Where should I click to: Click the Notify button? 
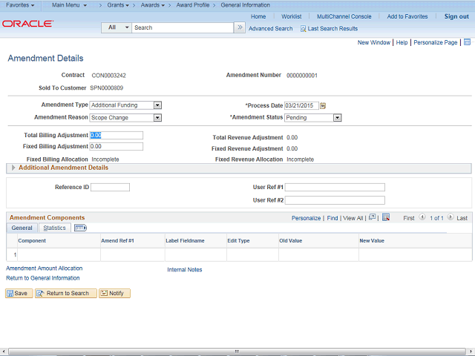pyautogui.click(x=114, y=293)
